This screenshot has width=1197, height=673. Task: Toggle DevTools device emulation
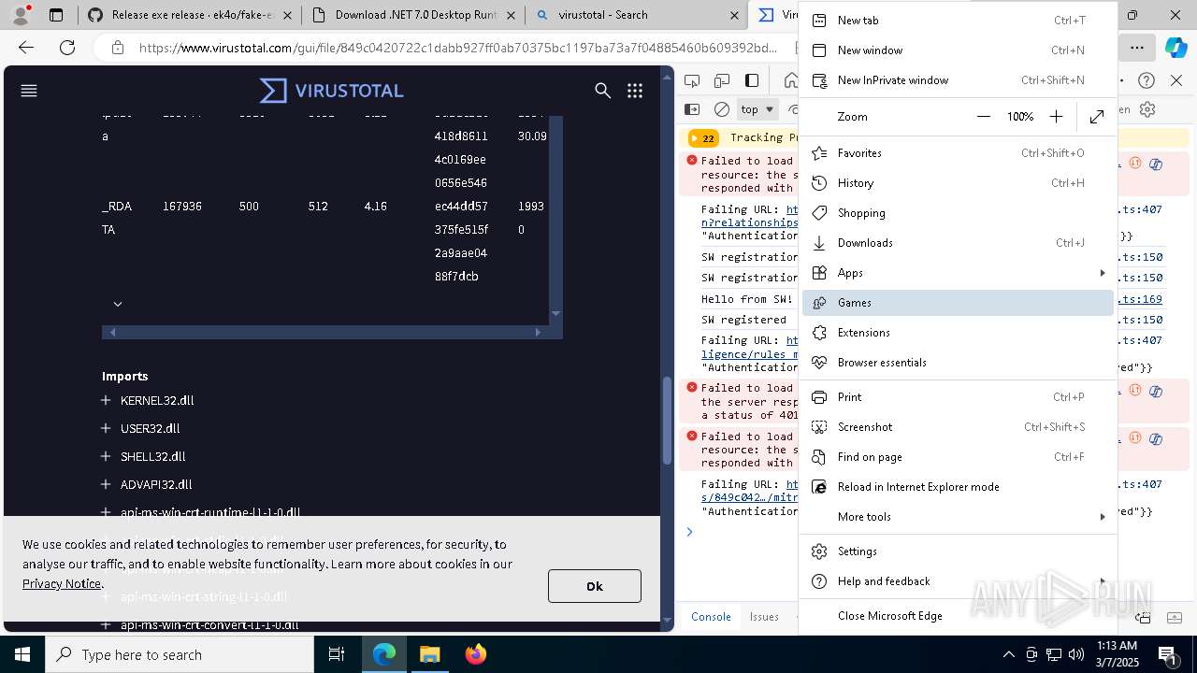pyautogui.click(x=722, y=81)
